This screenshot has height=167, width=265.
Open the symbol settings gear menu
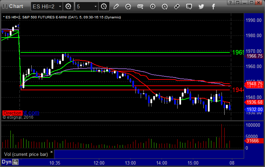pyautogui.click(x=68, y=7)
